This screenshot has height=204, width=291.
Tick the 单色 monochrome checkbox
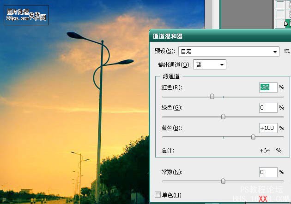158,195
